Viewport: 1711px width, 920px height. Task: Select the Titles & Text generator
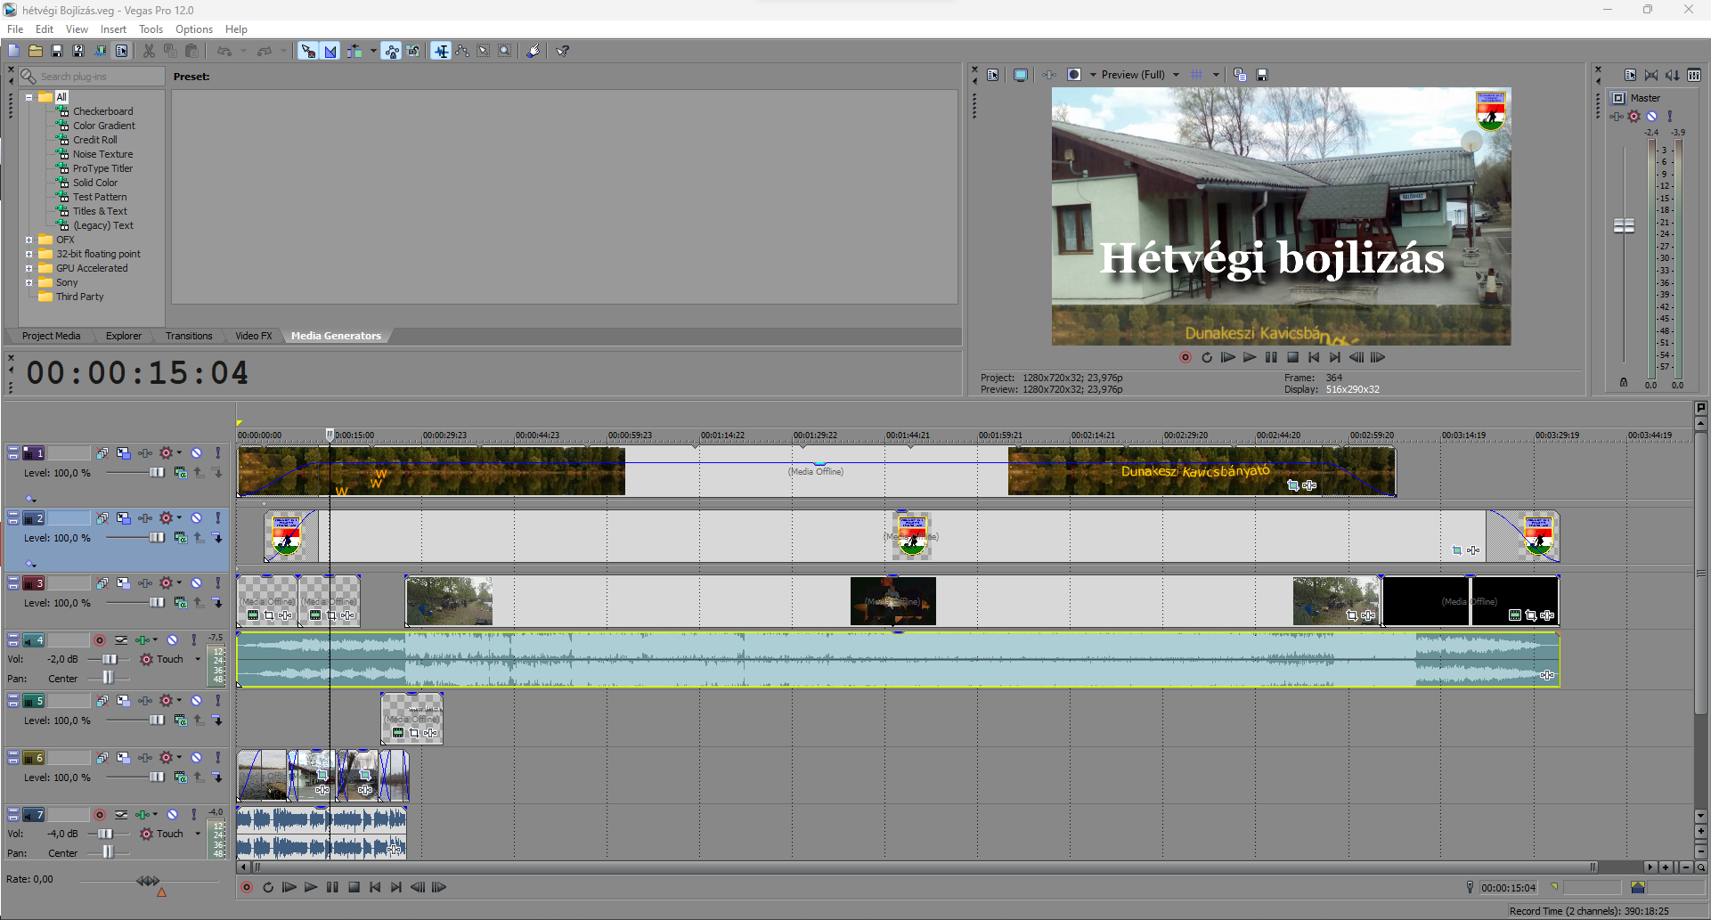click(100, 211)
